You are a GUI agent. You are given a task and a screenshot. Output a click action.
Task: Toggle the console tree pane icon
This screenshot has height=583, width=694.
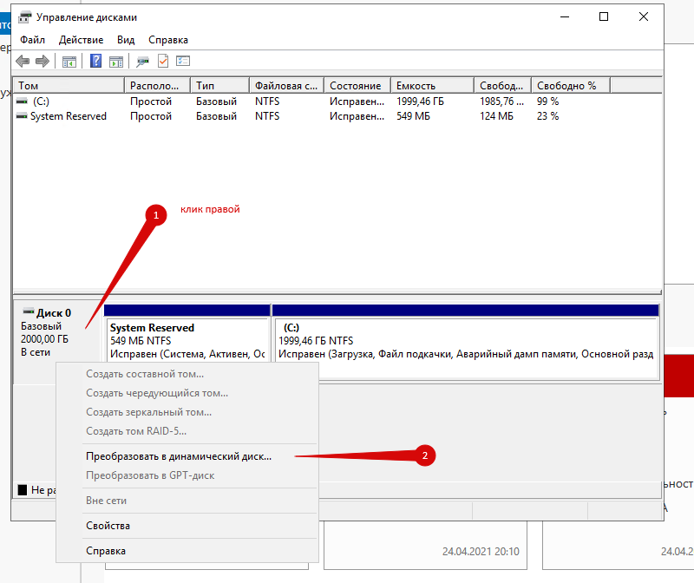[69, 61]
